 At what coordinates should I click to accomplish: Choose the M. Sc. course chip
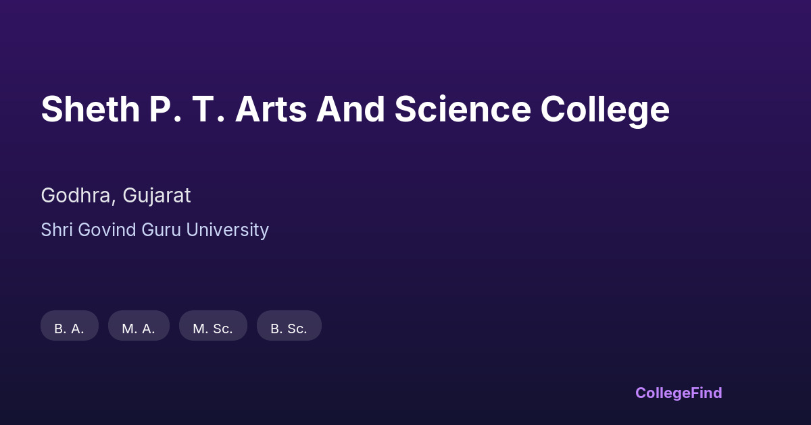point(213,327)
